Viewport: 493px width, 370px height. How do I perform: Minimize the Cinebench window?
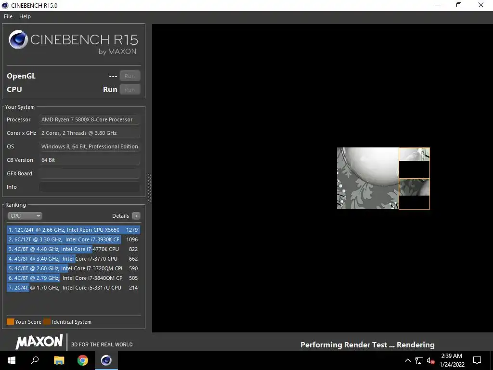(437, 5)
